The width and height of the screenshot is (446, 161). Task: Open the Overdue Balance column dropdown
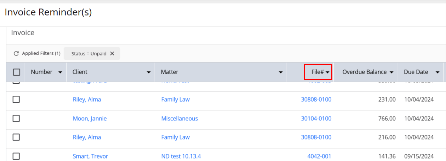coord(391,72)
